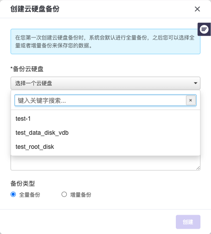Click the textarea resize handle corner
The width and height of the screenshot is (211, 234).
(198, 168)
